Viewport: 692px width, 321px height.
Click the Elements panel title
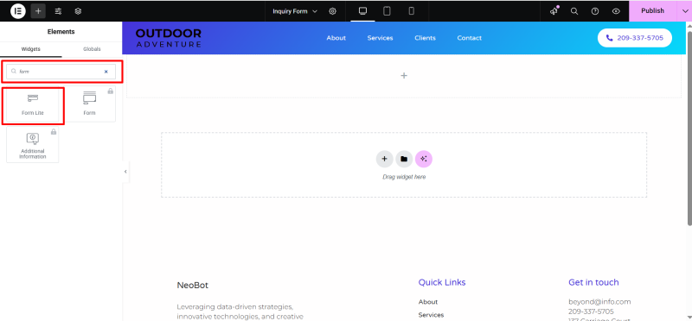click(61, 32)
